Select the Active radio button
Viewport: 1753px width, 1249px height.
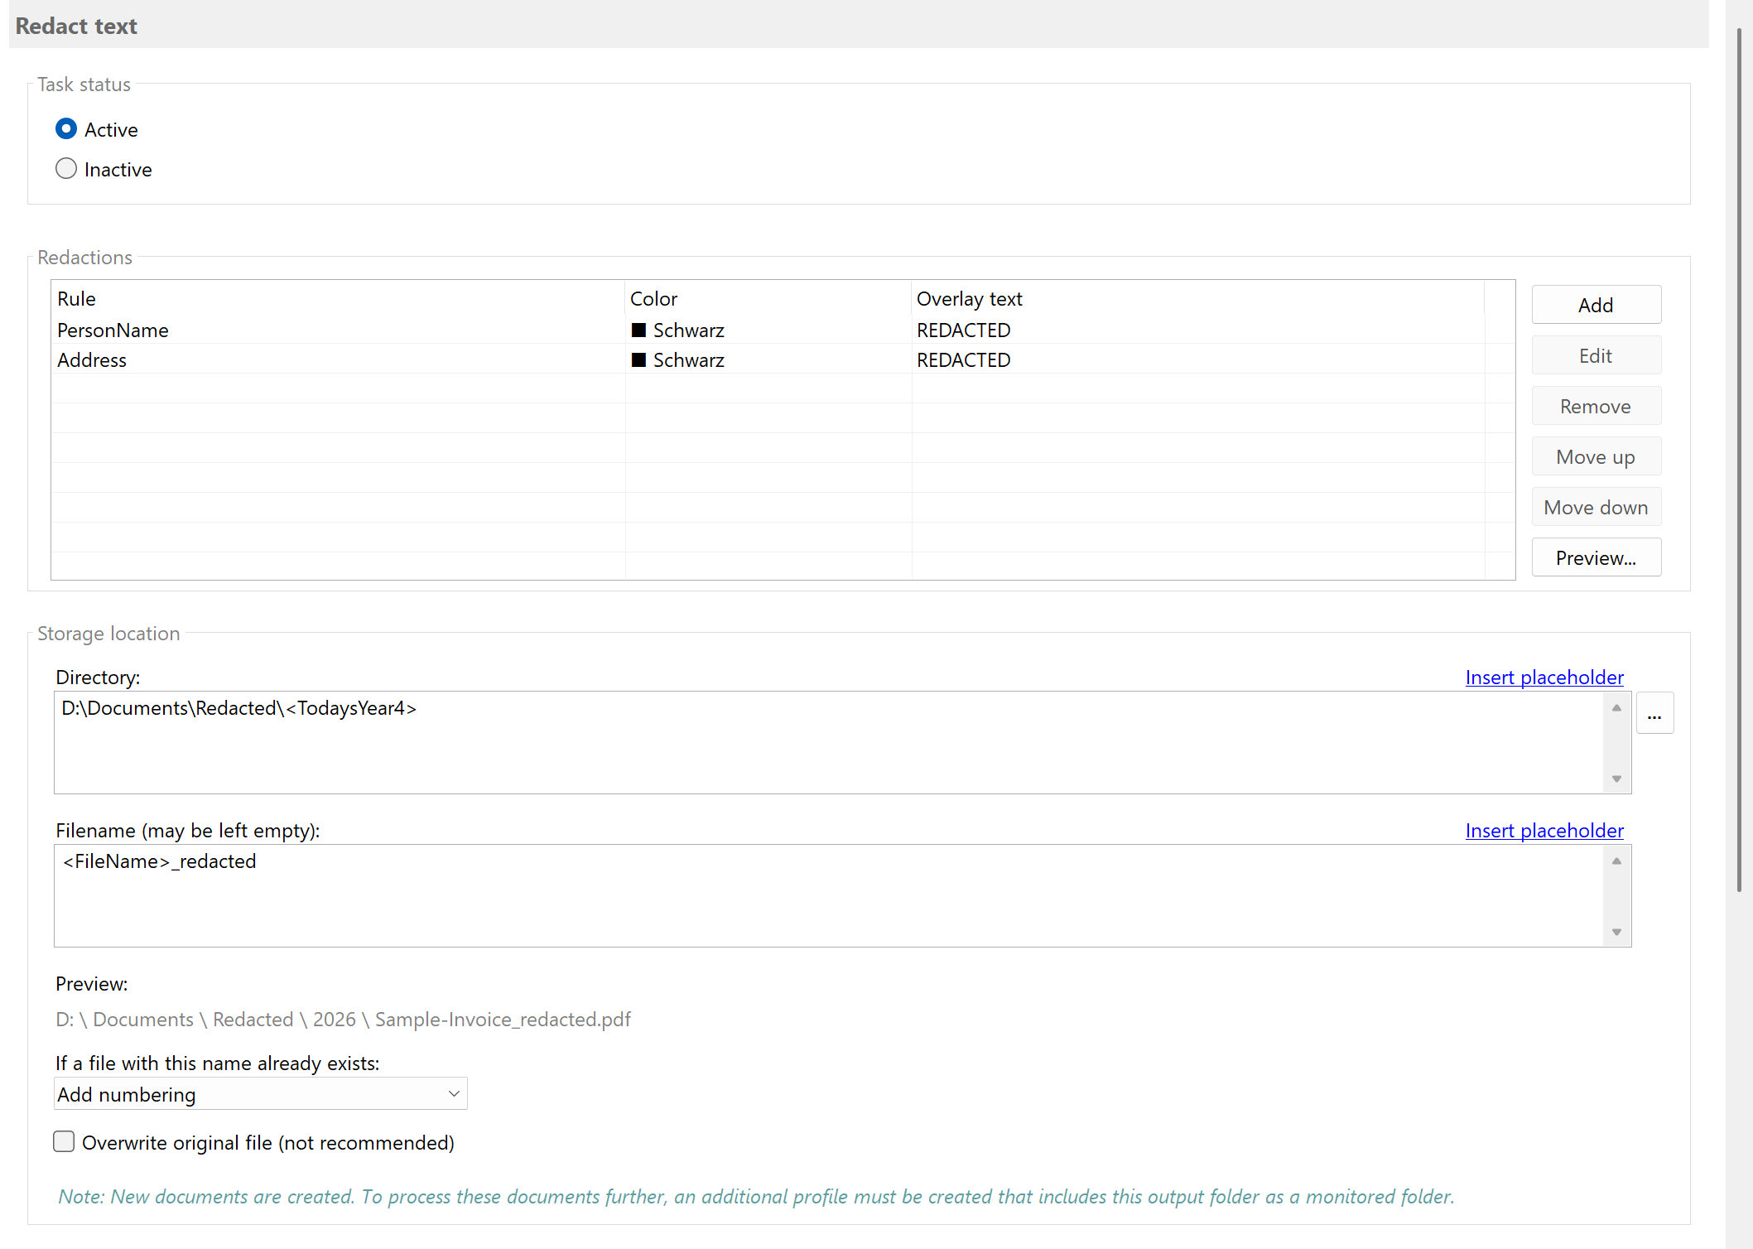coord(66,129)
